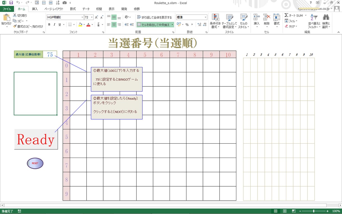Switch to Page Layout view in status bar

pyautogui.click(x=285, y=211)
